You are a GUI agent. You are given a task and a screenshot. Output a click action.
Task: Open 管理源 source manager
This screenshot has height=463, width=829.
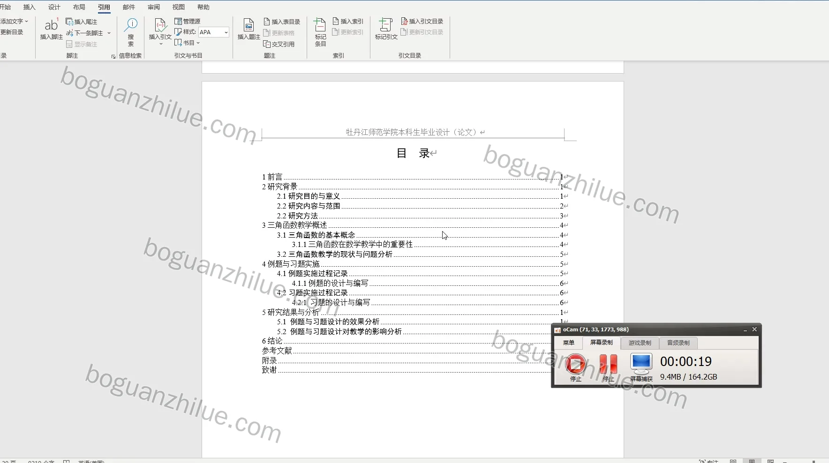coord(188,21)
